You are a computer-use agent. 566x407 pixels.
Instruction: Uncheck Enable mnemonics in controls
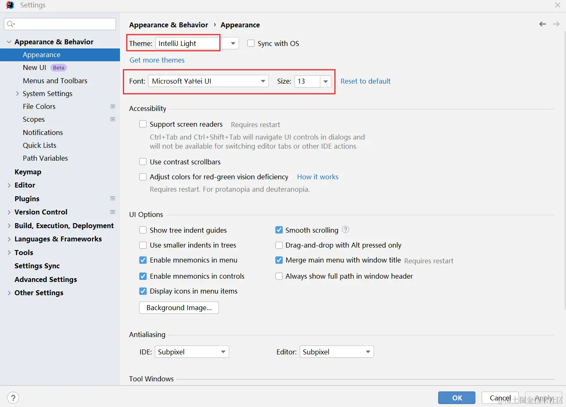(x=143, y=276)
